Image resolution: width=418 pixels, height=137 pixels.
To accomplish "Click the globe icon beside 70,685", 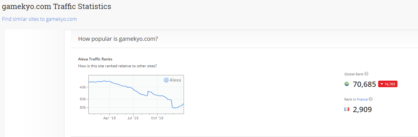I will (347, 84).
